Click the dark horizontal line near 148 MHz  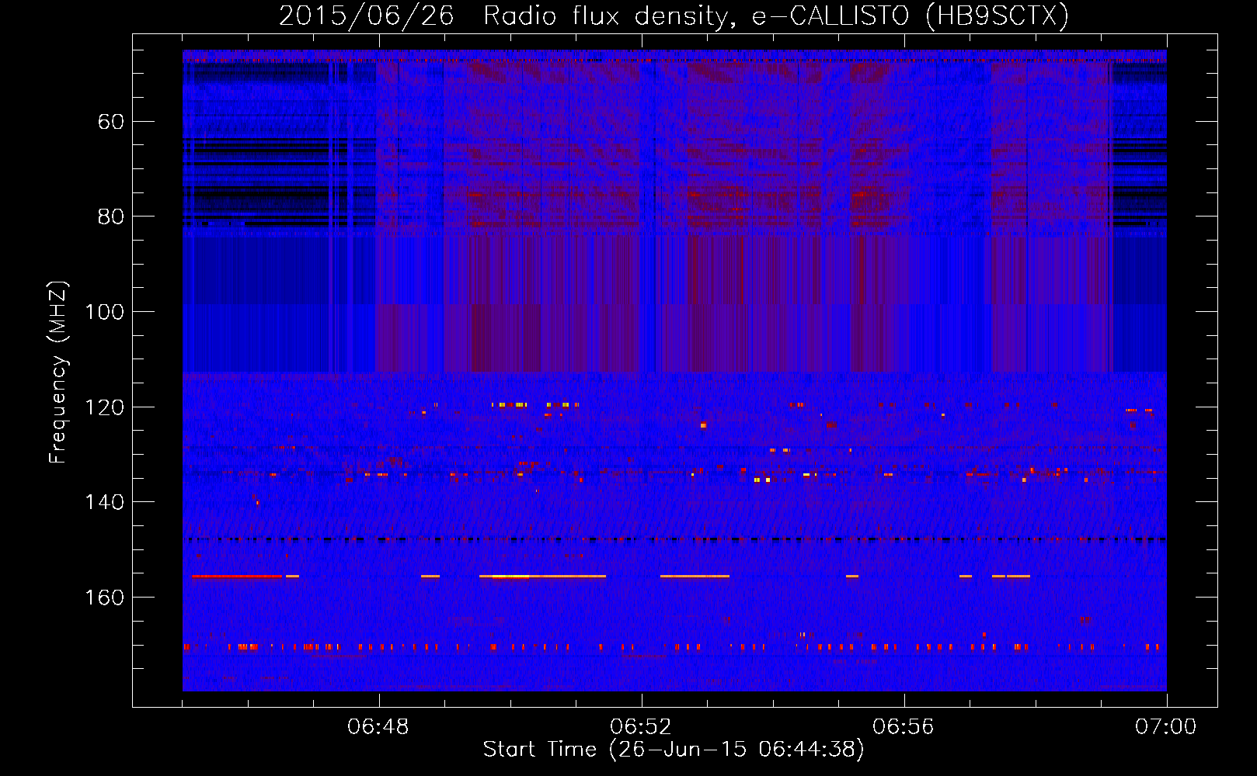click(x=674, y=539)
